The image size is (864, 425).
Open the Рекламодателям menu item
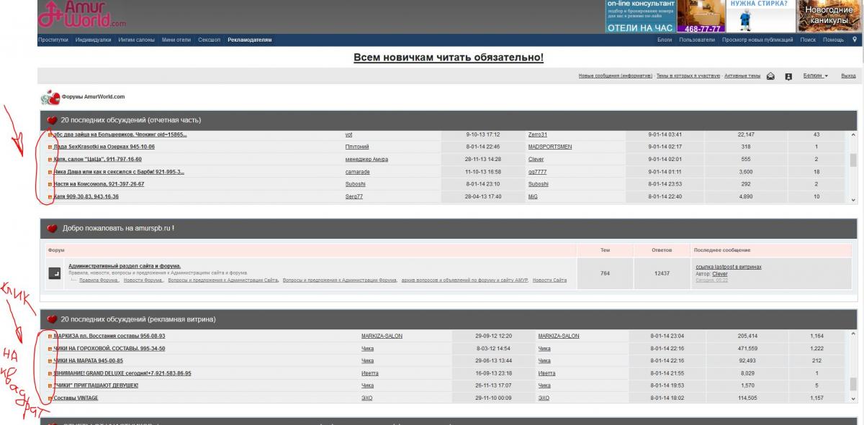coord(250,40)
